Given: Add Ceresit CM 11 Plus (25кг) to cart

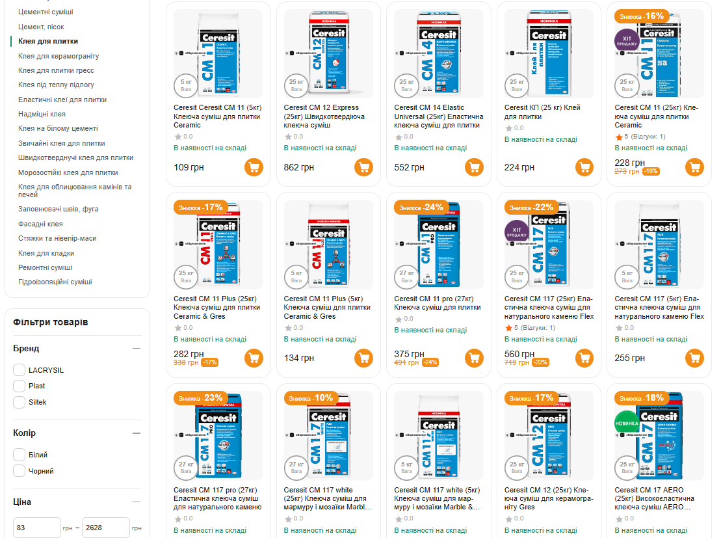Looking at the screenshot, I should click(254, 358).
